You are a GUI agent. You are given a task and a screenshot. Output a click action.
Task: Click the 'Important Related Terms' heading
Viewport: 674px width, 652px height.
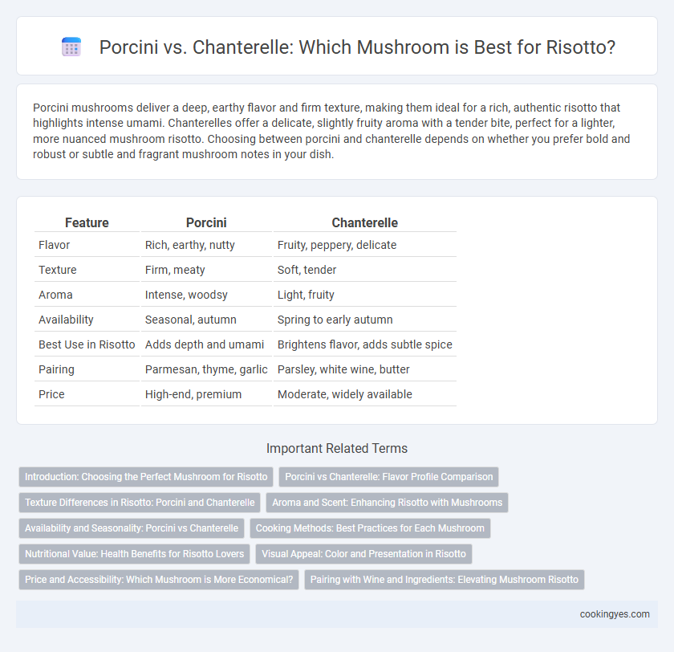click(x=337, y=448)
